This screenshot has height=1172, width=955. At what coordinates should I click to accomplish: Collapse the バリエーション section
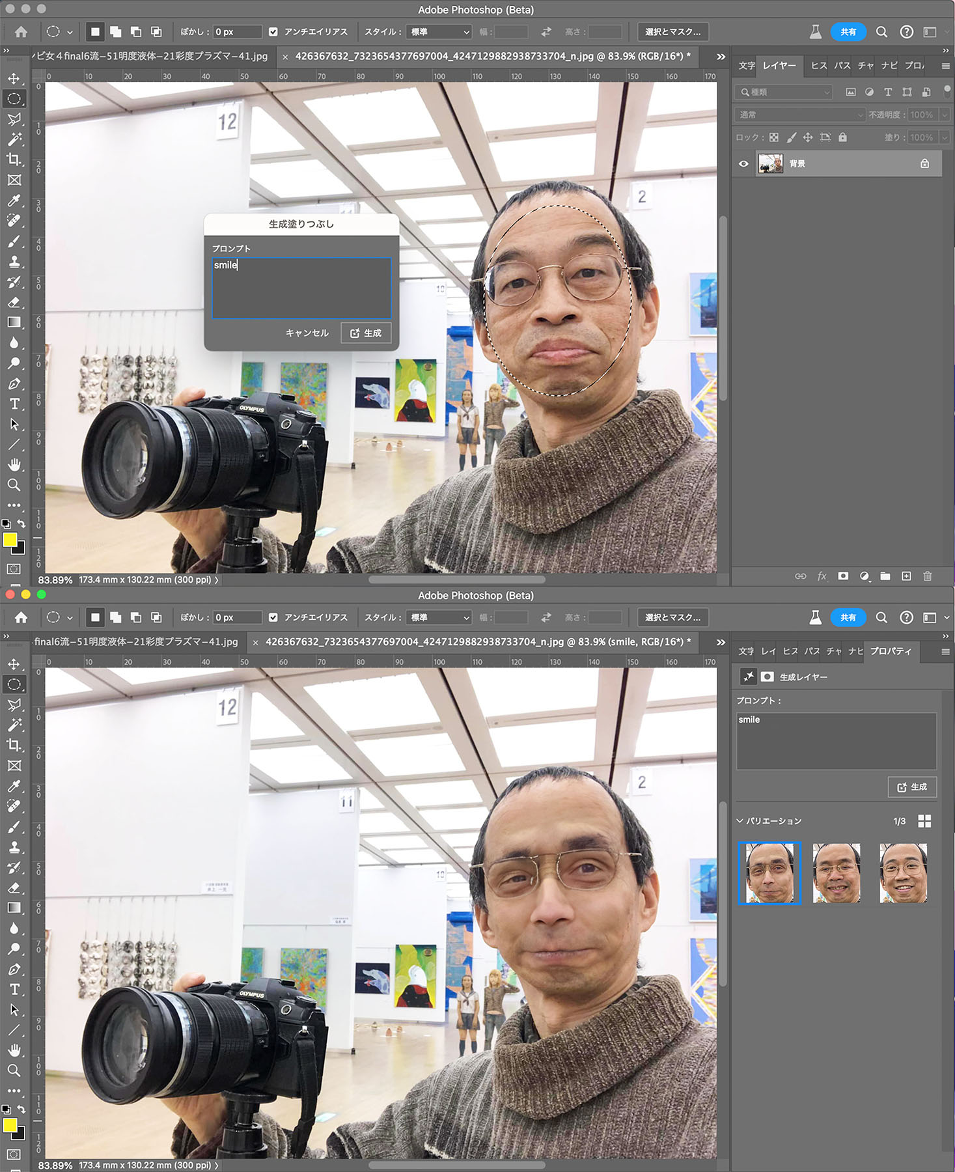tap(740, 821)
